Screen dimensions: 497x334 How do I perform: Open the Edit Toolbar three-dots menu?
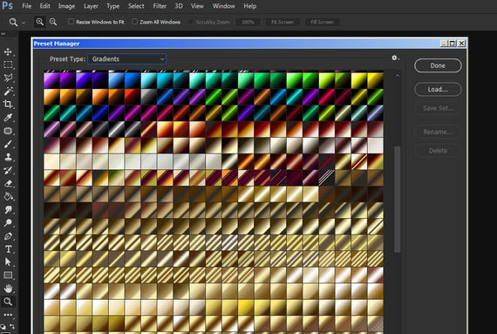click(x=8, y=315)
